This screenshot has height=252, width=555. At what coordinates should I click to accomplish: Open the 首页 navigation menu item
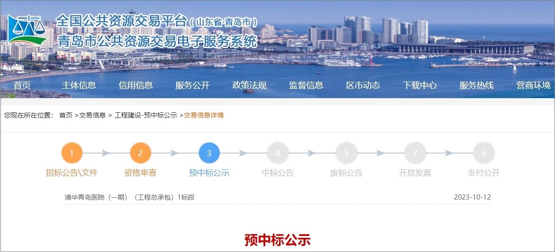point(22,85)
